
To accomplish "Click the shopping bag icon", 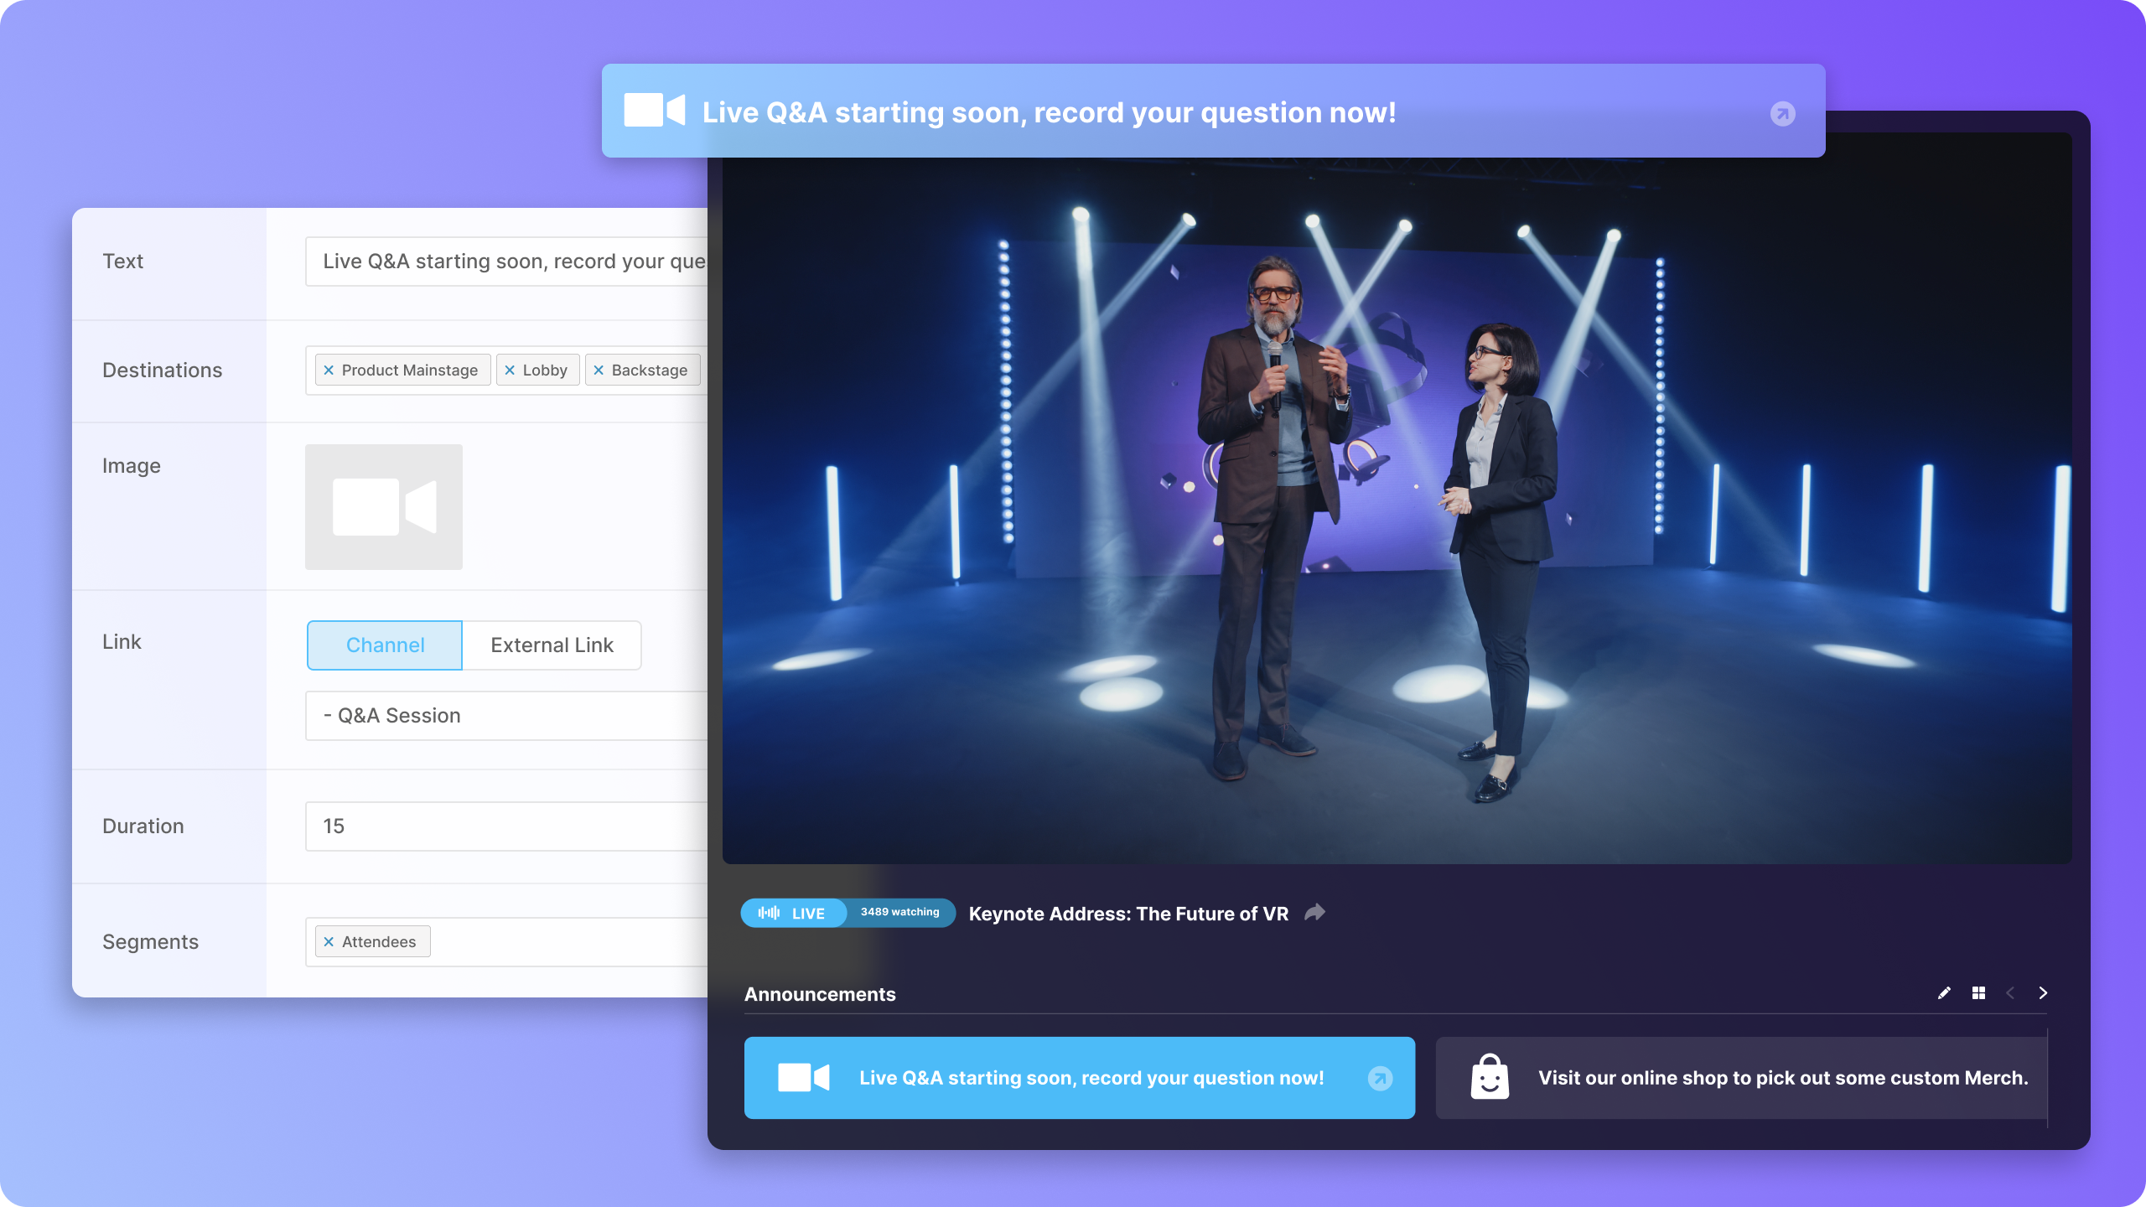I will 1490,1077.
